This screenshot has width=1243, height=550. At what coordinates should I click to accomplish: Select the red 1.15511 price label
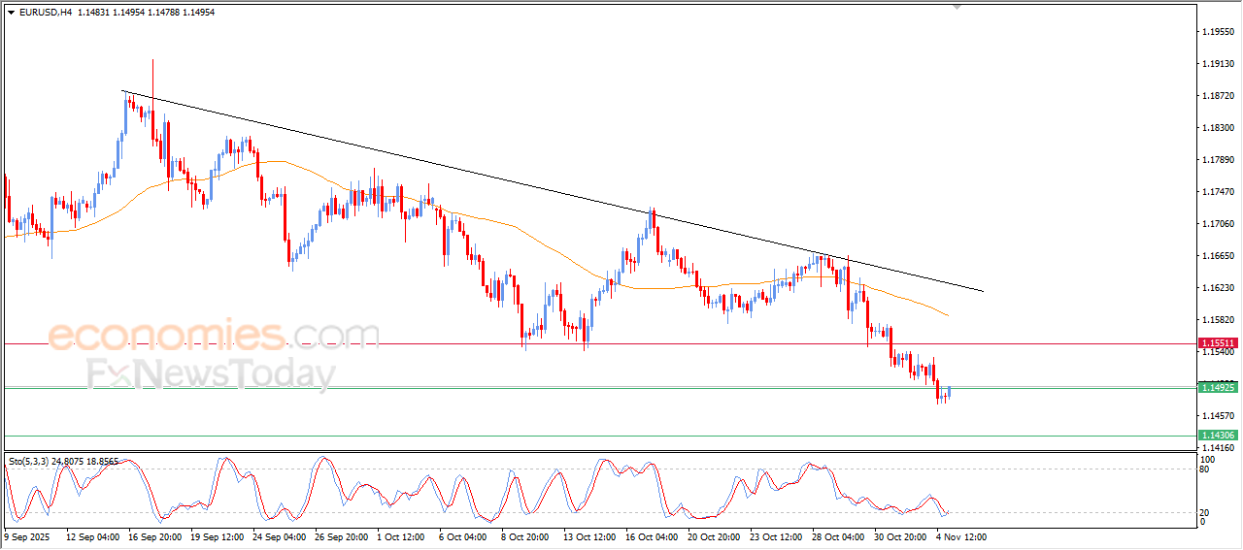(x=1218, y=343)
